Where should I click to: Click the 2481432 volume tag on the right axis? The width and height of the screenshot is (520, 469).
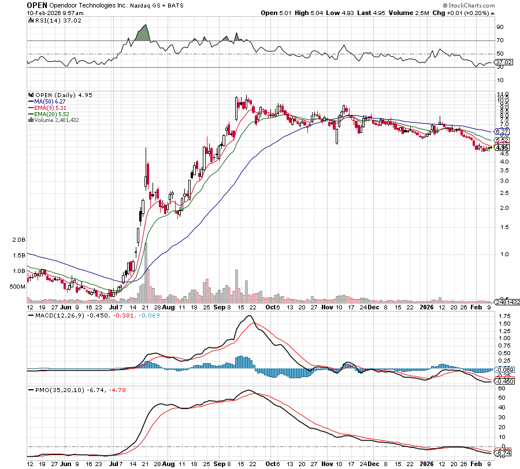pos(508,302)
